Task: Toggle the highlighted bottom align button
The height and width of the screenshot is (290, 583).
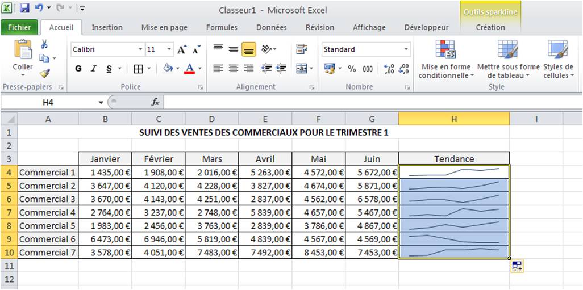Action: 249,49
